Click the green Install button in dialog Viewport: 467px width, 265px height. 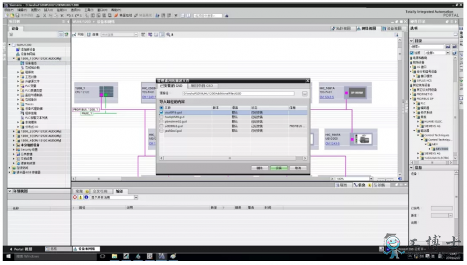[279, 168]
